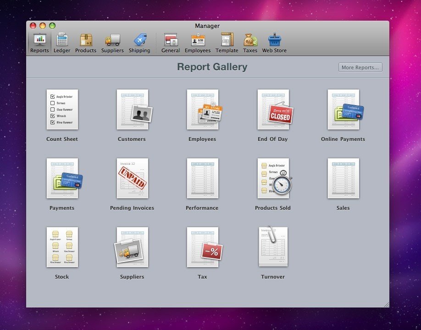Screen dimensions: 421x330
Task: Click the window resize grip corner
Action: [386, 304]
